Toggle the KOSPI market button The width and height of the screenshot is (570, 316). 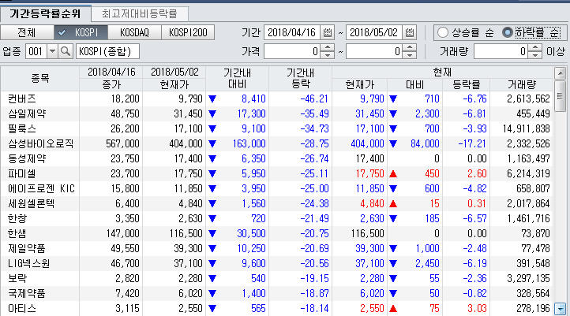81,32
